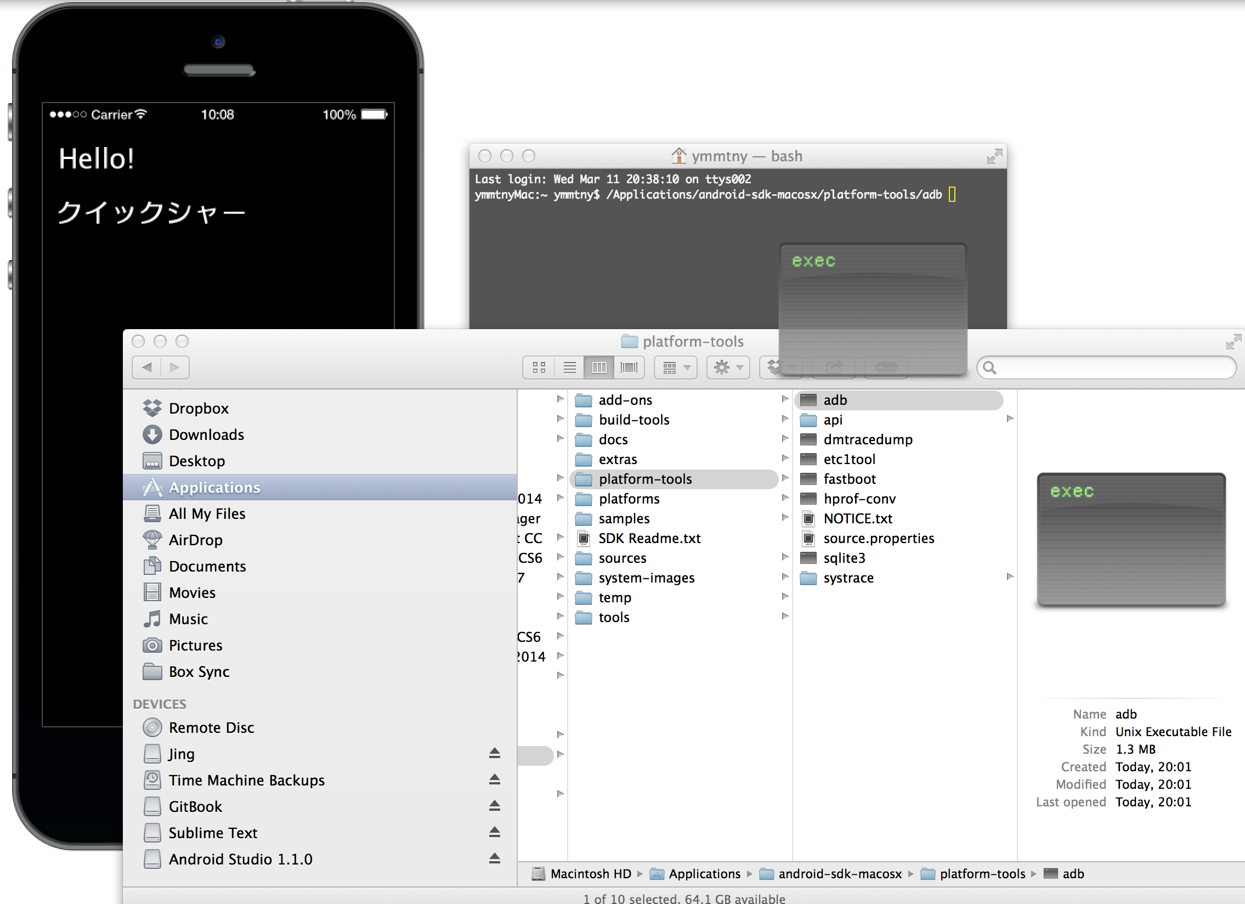This screenshot has width=1245, height=904.
Task: Click the Hello! label in simulator
Action: (x=97, y=159)
